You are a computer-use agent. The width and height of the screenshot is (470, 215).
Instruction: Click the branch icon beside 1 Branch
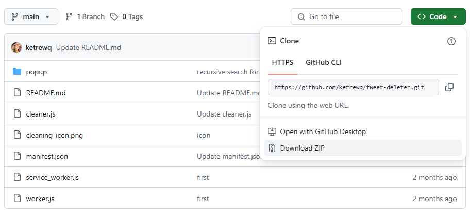(x=69, y=17)
